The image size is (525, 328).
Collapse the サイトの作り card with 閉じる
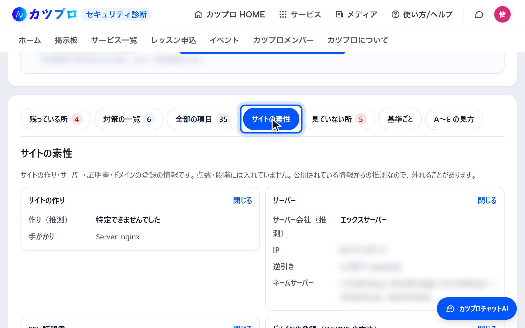[x=243, y=200]
